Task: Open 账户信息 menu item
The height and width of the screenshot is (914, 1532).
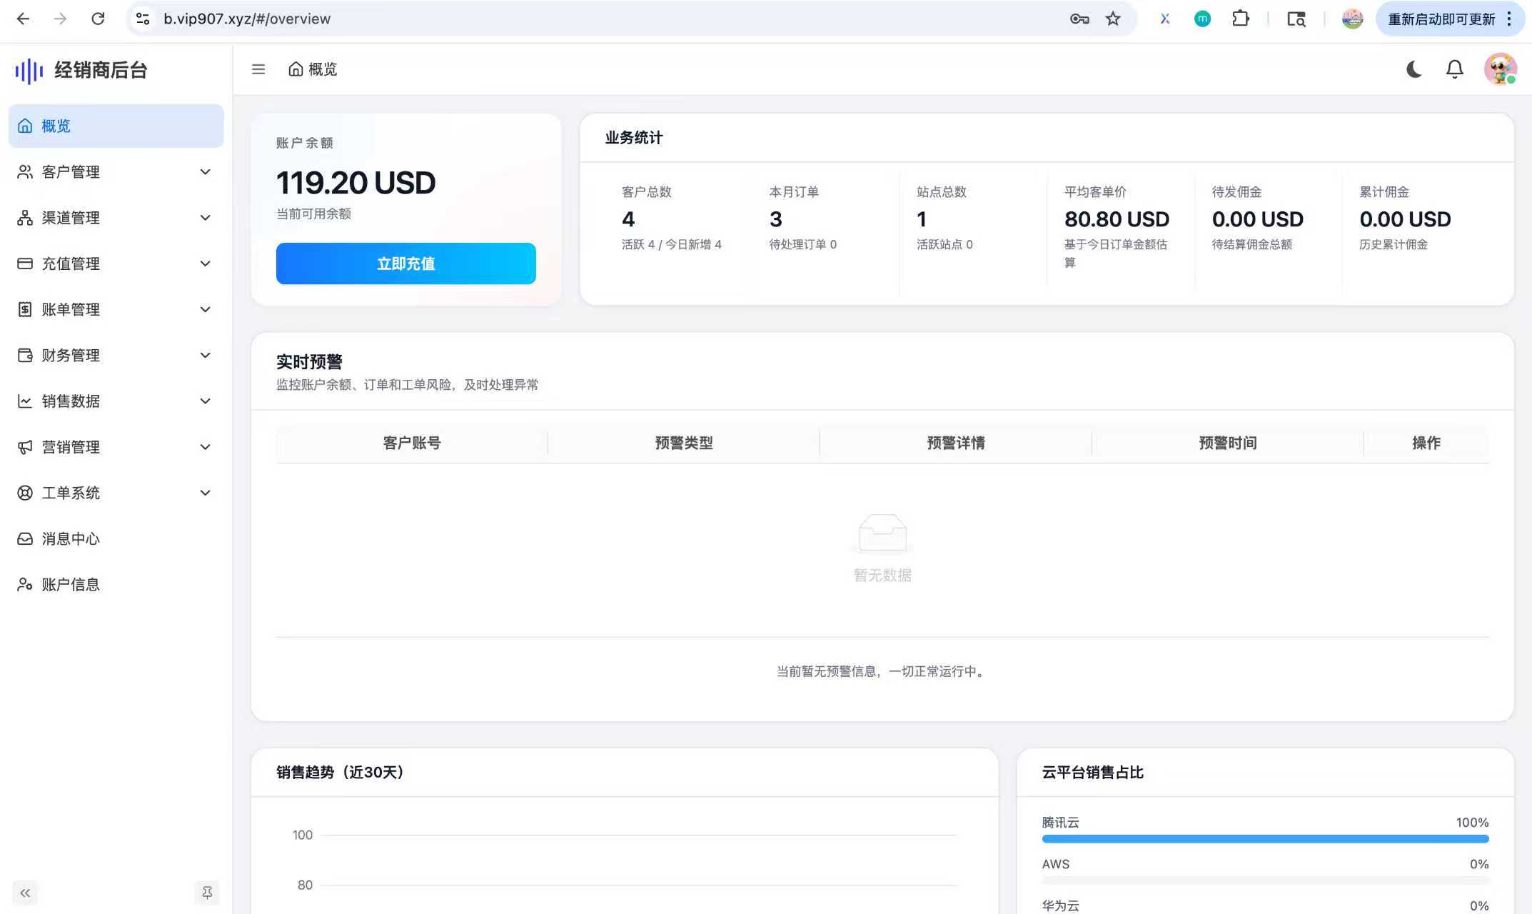Action: 116,584
